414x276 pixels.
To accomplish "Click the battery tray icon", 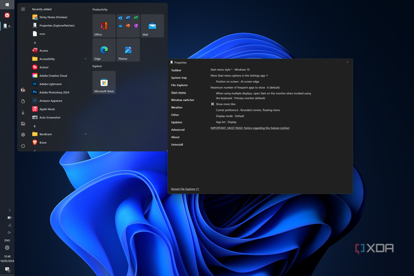I will tap(9, 218).
